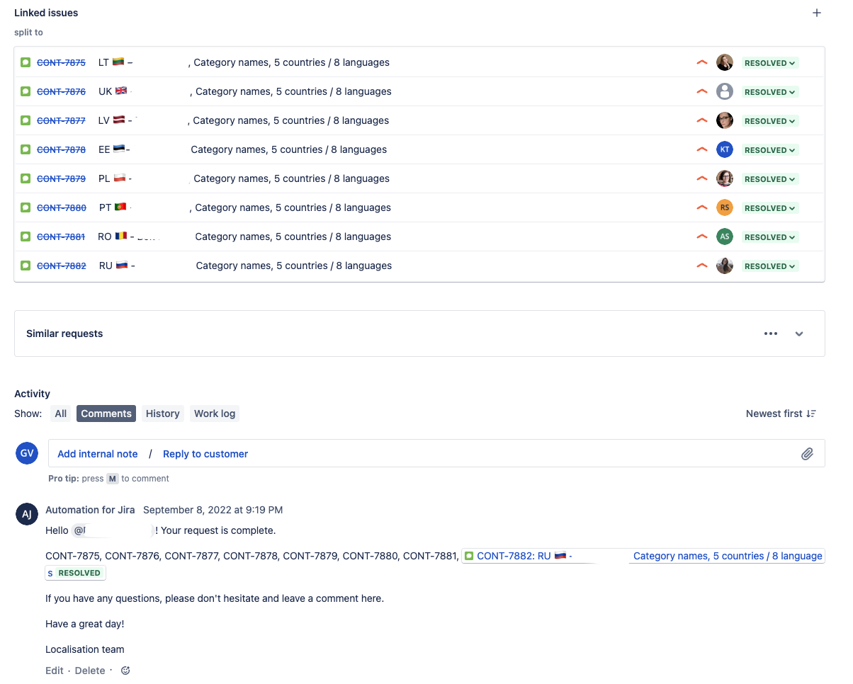Click the Linked issues heading
This screenshot has height=684, width=853.
click(x=46, y=13)
